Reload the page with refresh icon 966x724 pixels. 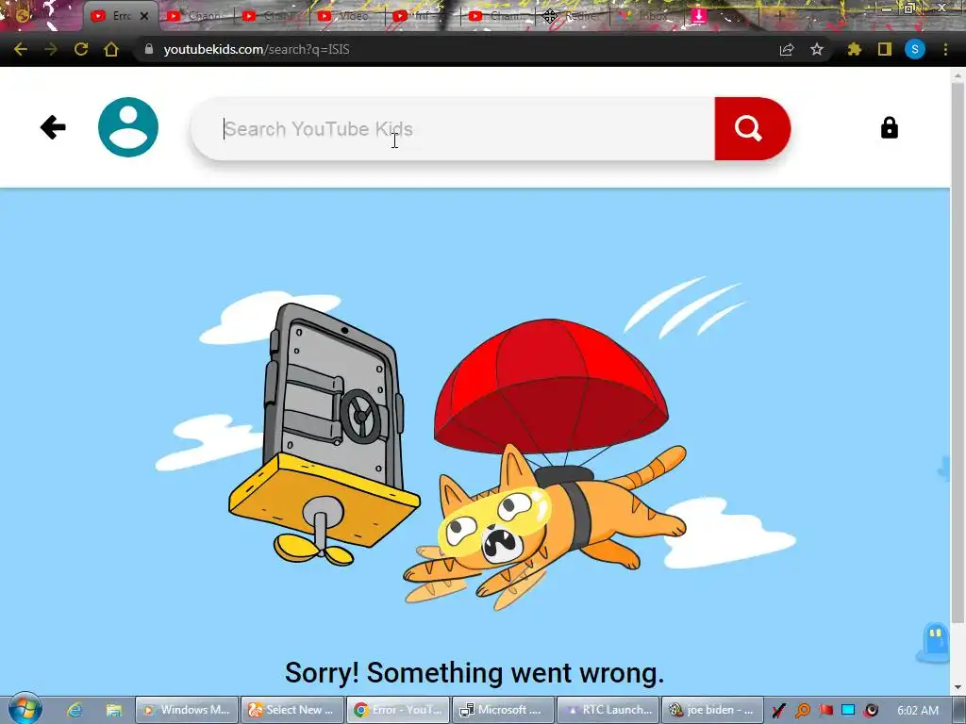[81, 49]
